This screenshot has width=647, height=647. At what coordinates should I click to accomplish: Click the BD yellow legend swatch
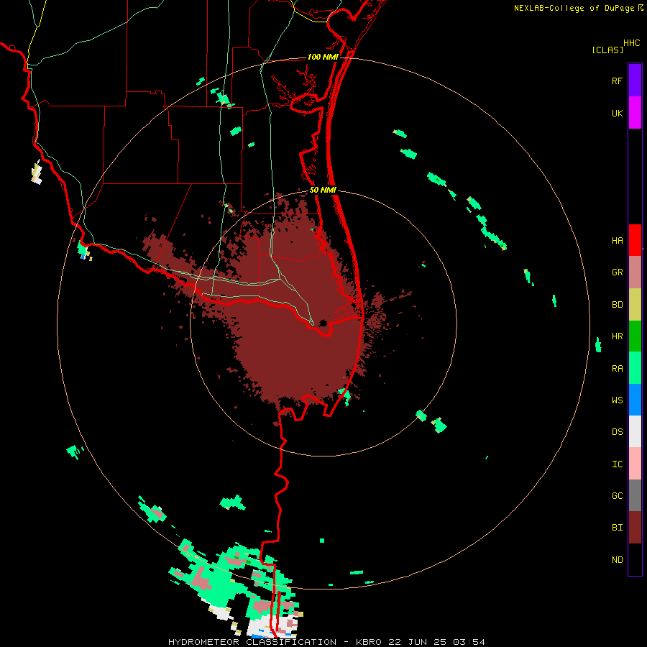tap(635, 305)
